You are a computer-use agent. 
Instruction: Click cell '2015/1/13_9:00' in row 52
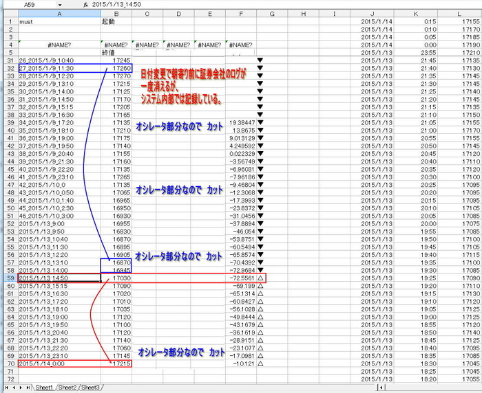pyautogui.click(x=59, y=224)
